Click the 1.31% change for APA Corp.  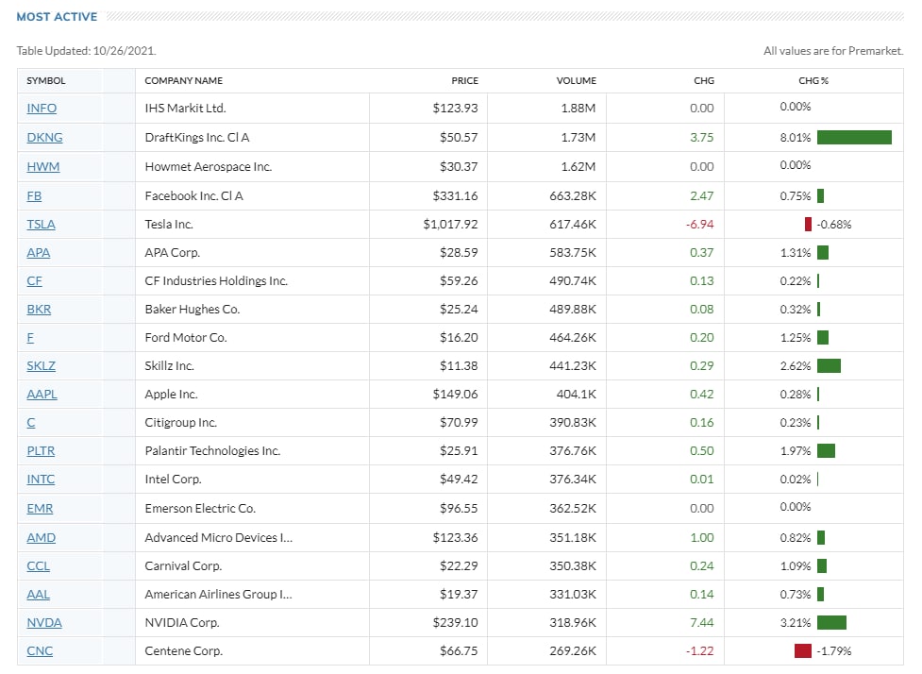tap(795, 253)
